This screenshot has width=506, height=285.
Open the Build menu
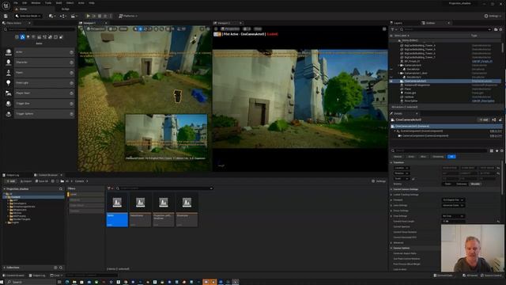point(59,3)
